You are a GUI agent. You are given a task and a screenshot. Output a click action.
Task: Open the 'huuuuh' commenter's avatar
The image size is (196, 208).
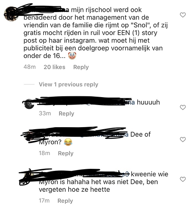click(29, 104)
